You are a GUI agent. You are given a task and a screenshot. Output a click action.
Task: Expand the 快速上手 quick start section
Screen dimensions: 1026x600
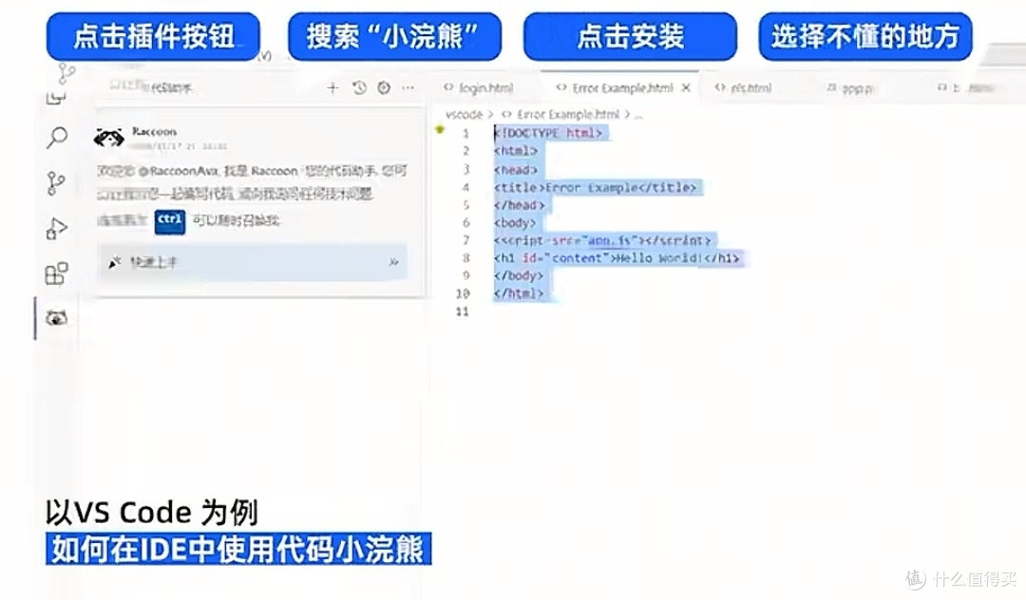click(x=252, y=262)
